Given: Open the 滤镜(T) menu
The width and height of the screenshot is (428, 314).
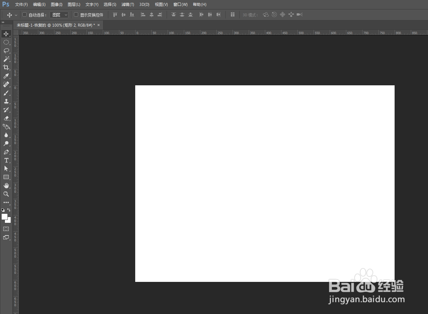Looking at the screenshot, I should tap(128, 5).
